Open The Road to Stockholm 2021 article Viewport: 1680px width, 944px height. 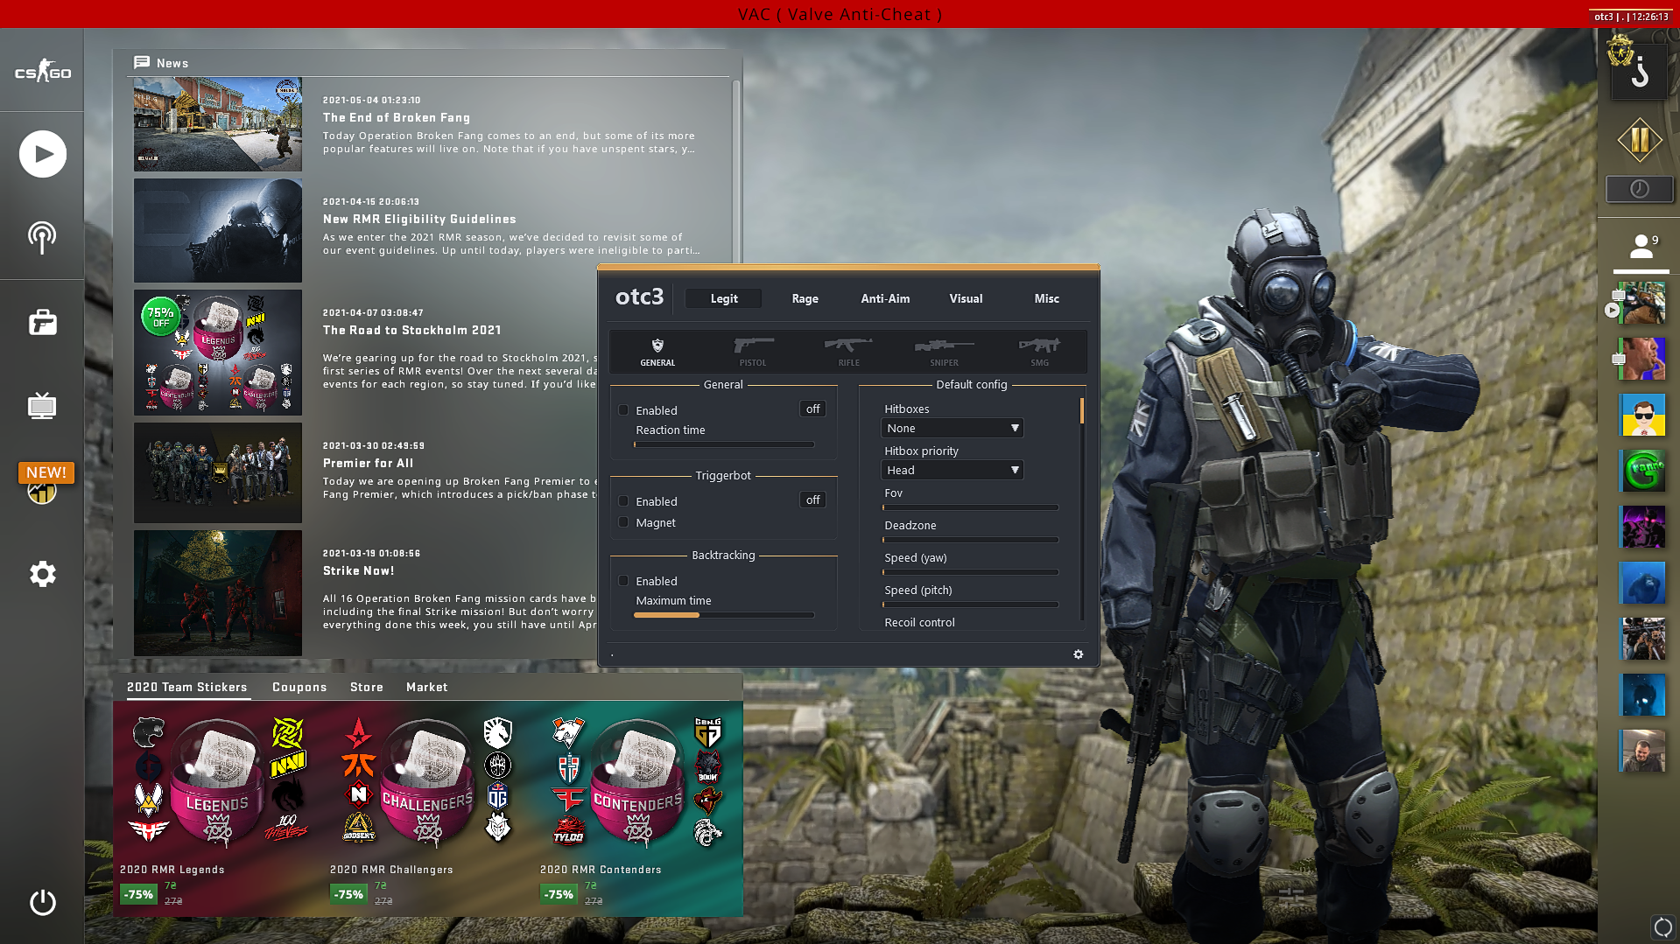412,330
